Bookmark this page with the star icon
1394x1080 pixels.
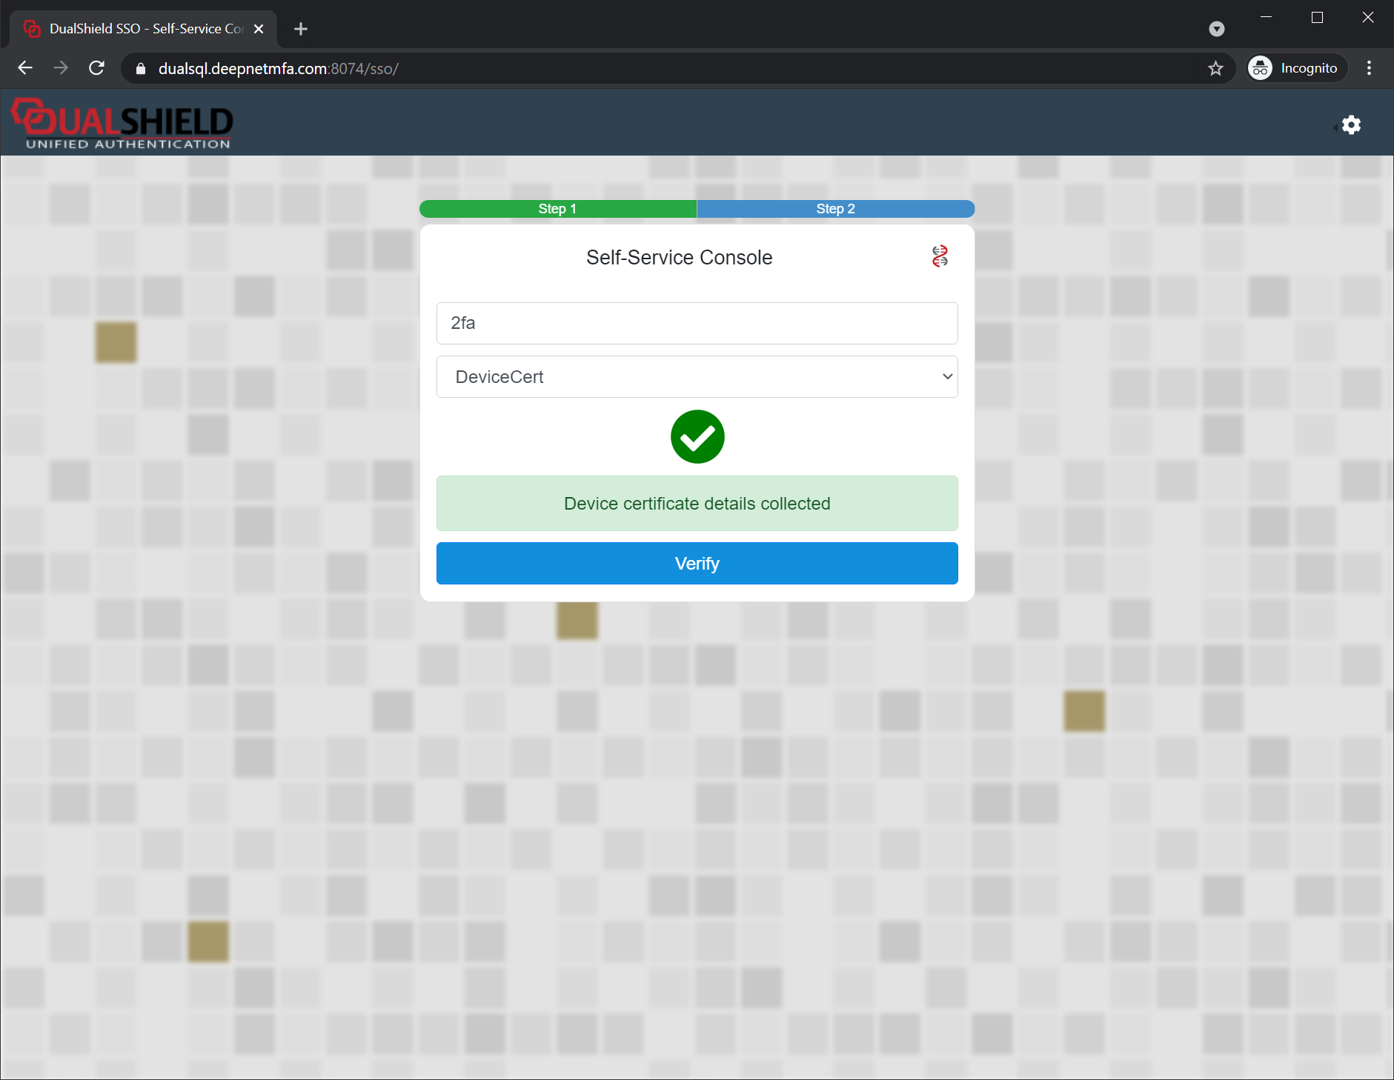click(1215, 69)
